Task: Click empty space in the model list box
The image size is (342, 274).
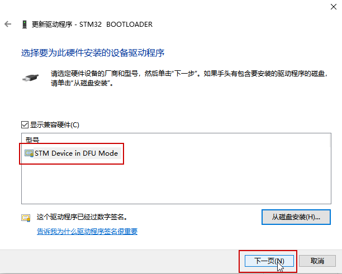Action: point(176,183)
